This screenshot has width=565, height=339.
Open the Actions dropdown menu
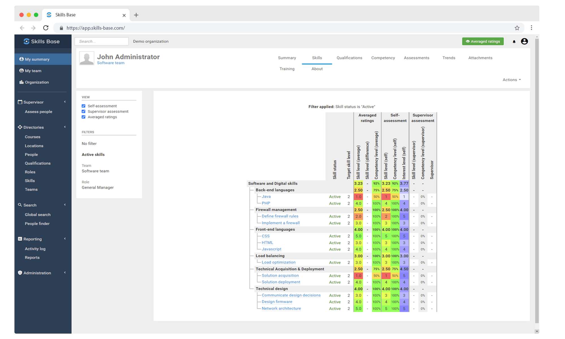pyautogui.click(x=512, y=80)
